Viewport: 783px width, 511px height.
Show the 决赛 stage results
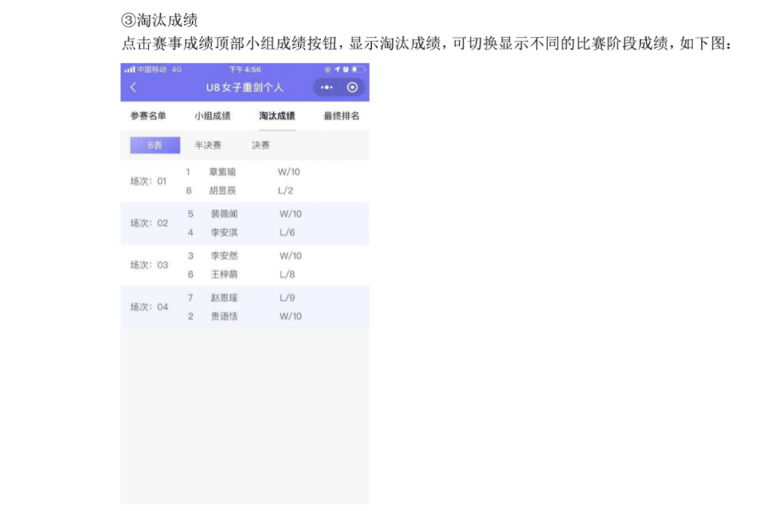click(261, 145)
